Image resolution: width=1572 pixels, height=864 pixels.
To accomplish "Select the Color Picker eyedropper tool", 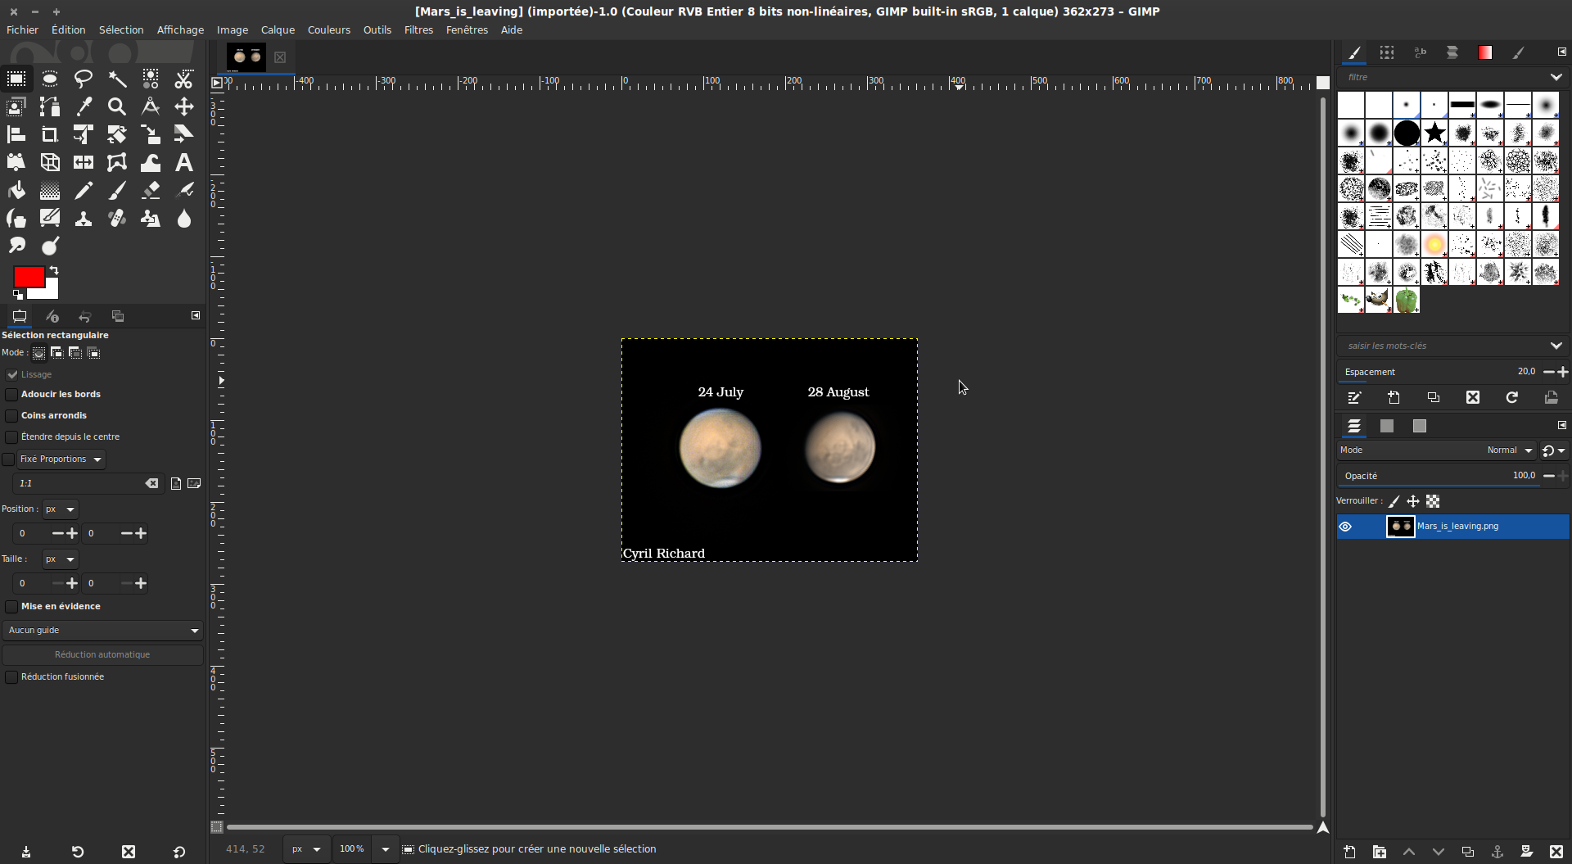I will click(84, 106).
